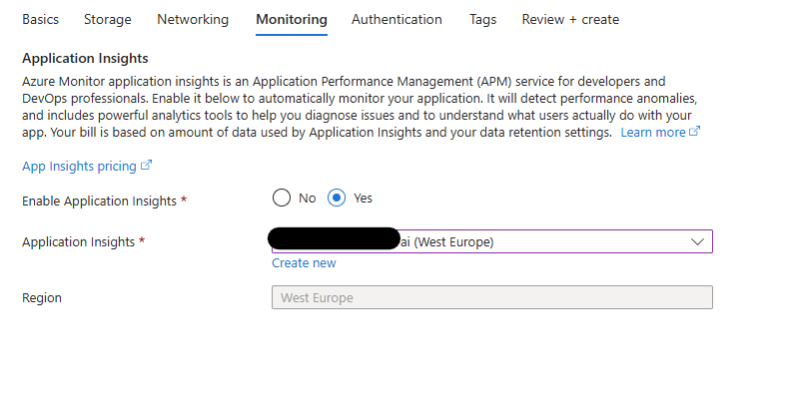Open external link icon beside Learn more
787x411 pixels.
point(695,133)
